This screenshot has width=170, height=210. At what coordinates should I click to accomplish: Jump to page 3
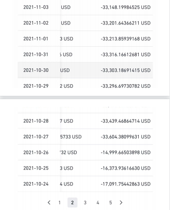coord(85,202)
